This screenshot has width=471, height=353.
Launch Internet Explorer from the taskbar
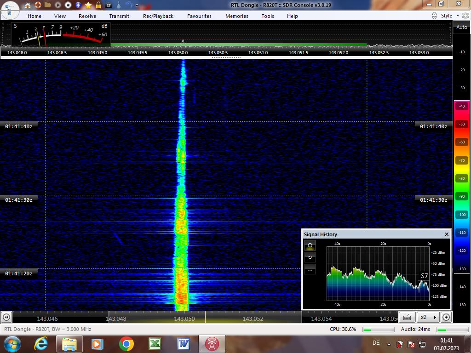coord(41,344)
